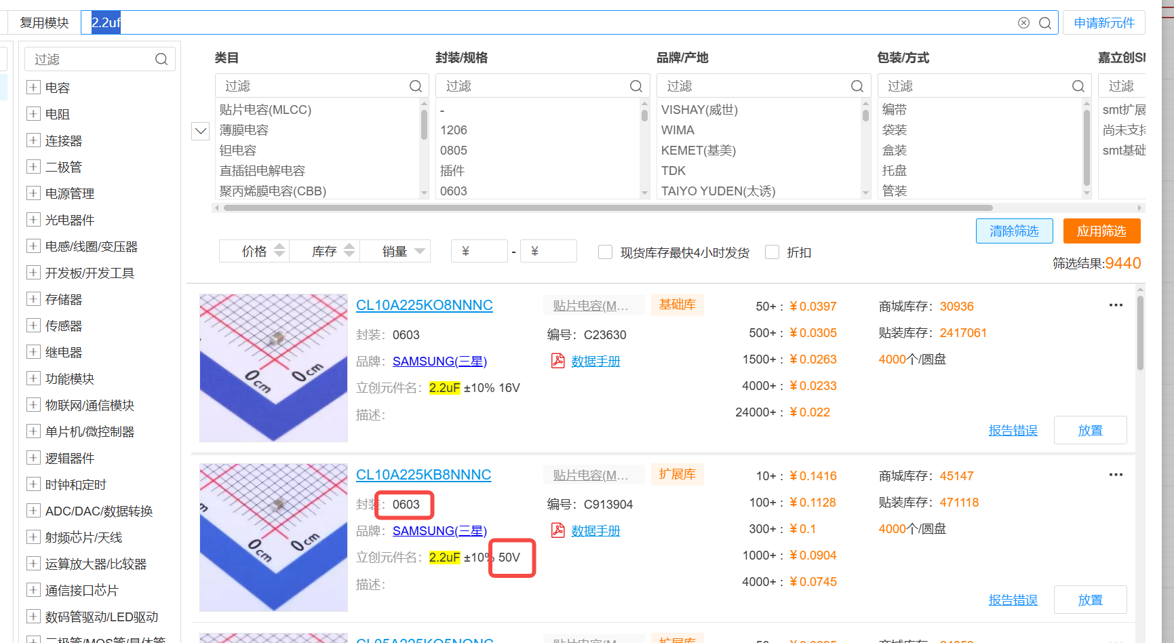Select 0805 in 封装/规格 list
This screenshot has height=643, width=1174.
point(454,151)
